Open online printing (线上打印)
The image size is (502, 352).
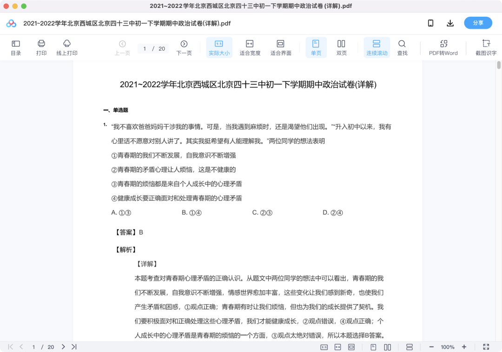(x=67, y=48)
